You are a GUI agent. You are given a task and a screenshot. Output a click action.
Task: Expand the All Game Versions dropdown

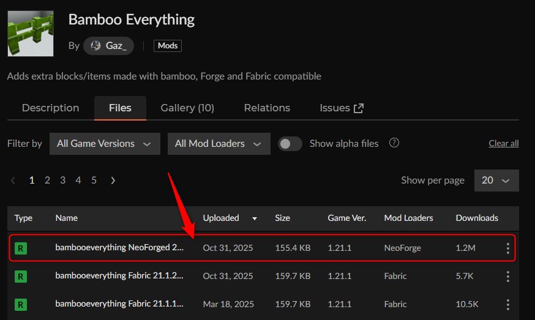[x=105, y=144]
